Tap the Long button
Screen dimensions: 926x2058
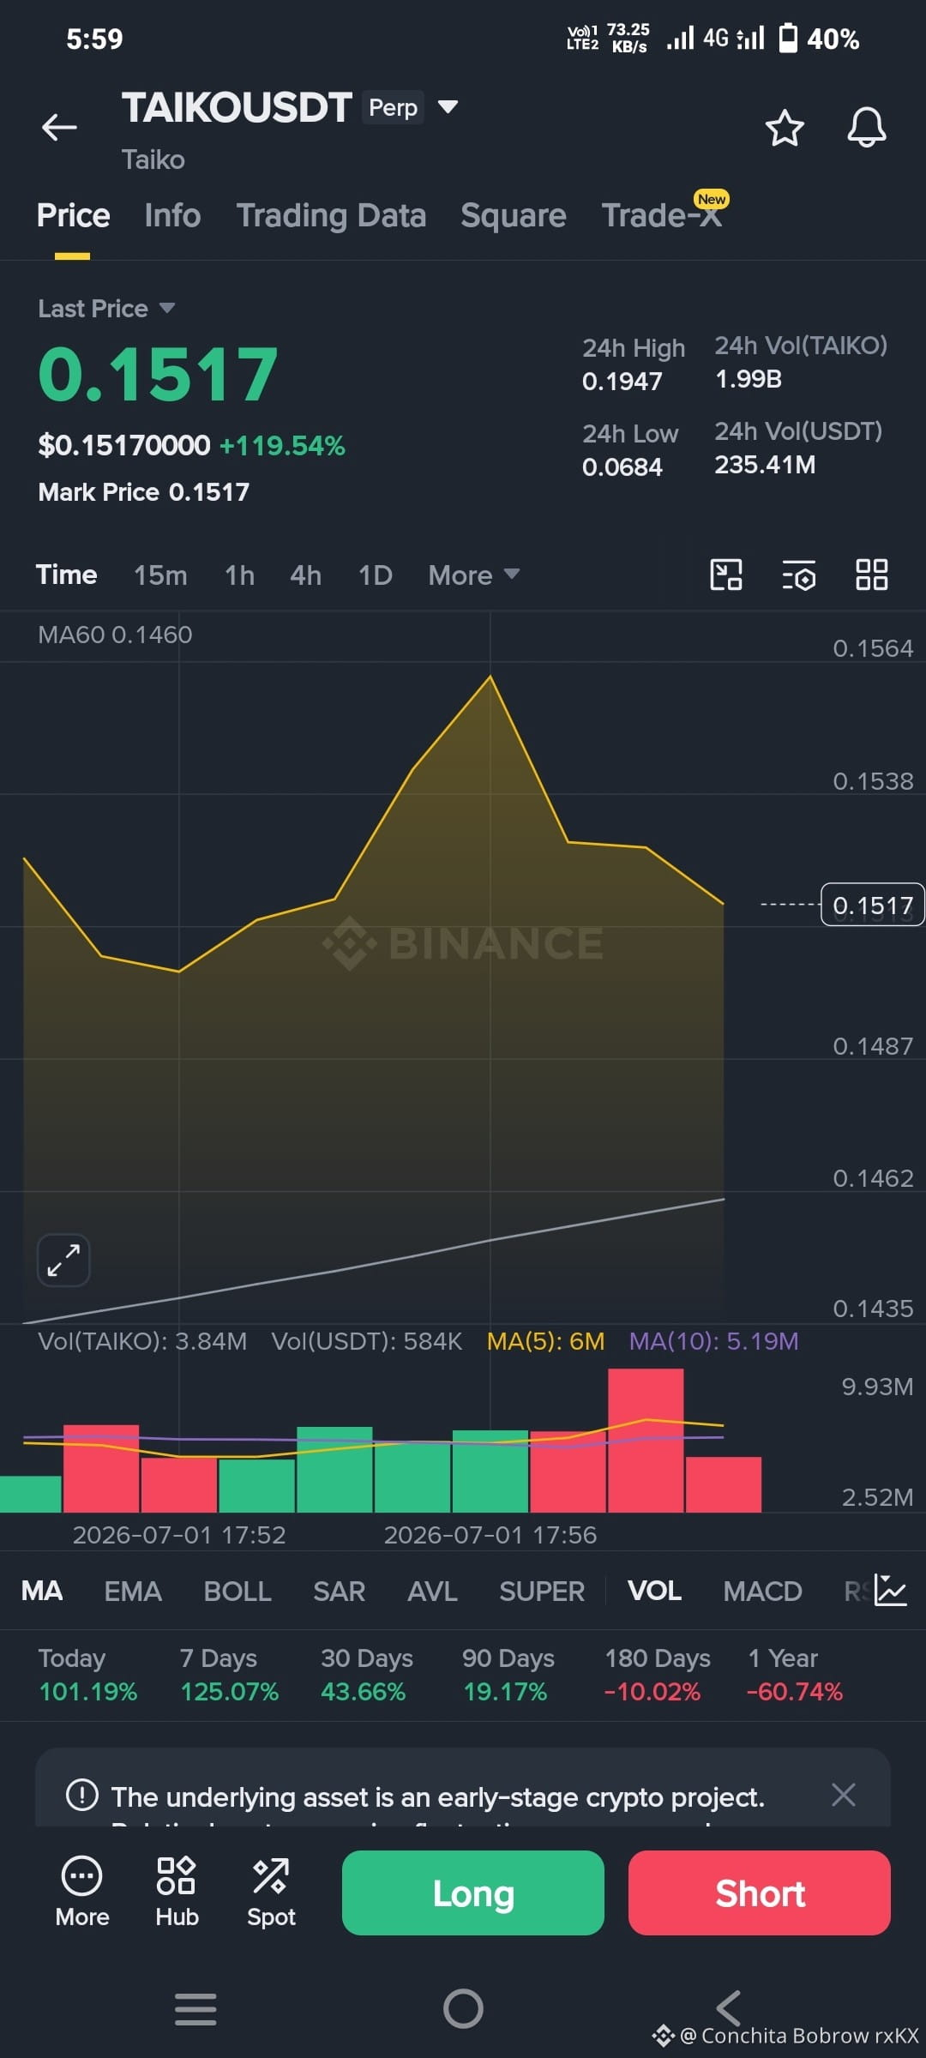pyautogui.click(x=473, y=1893)
